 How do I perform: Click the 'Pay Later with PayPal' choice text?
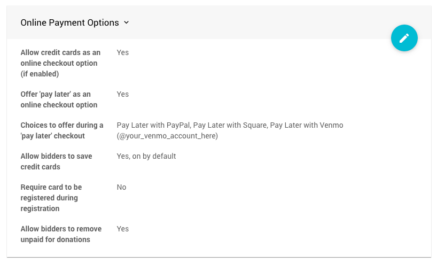[153, 125]
